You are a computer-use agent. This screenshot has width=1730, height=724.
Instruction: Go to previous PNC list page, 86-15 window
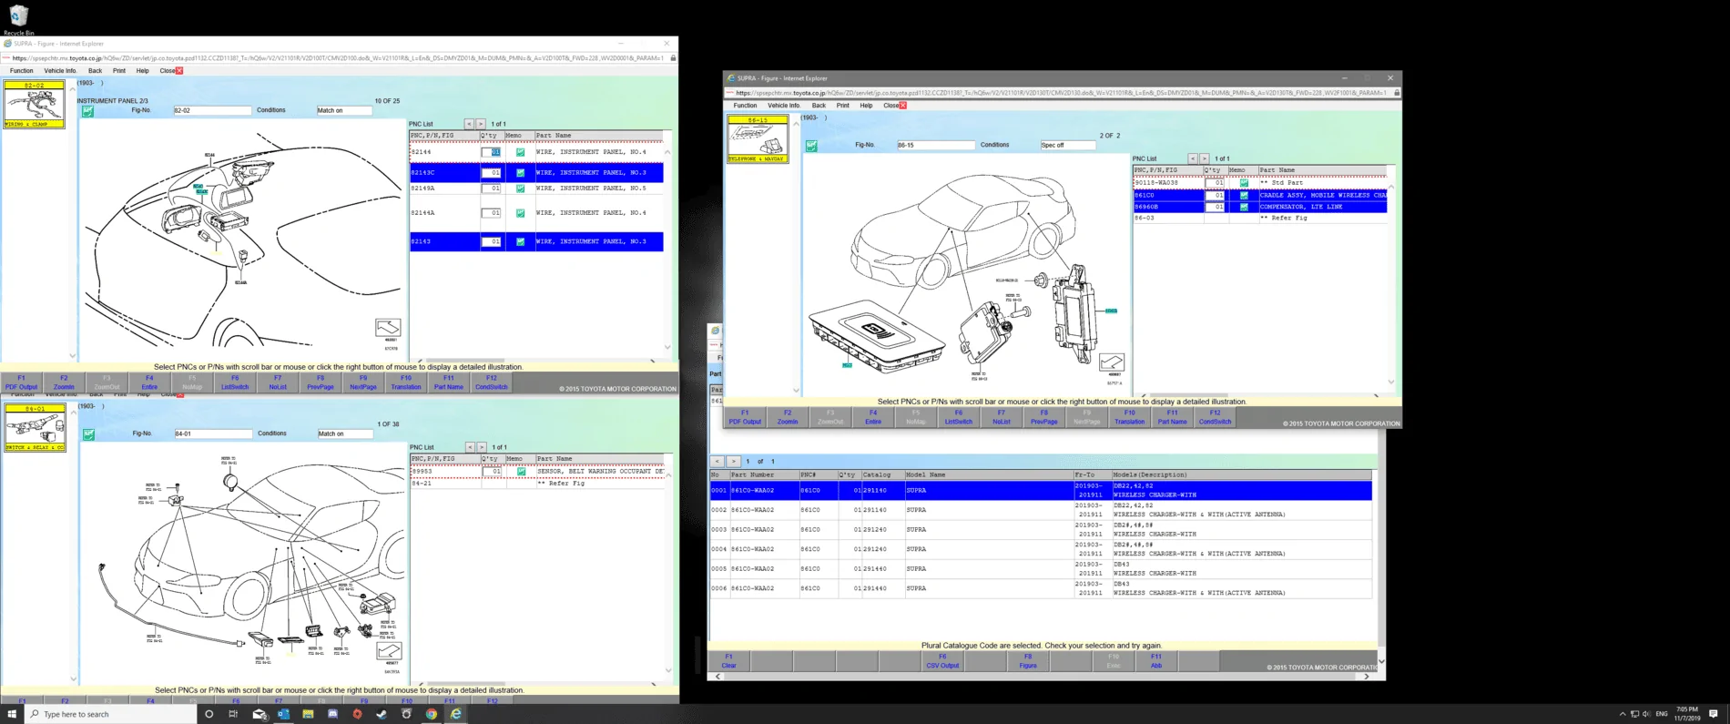coord(1193,158)
